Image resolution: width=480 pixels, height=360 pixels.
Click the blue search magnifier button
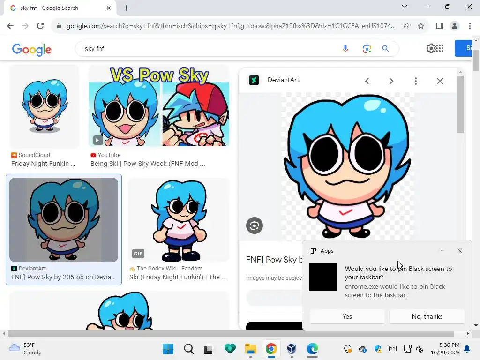click(x=386, y=49)
